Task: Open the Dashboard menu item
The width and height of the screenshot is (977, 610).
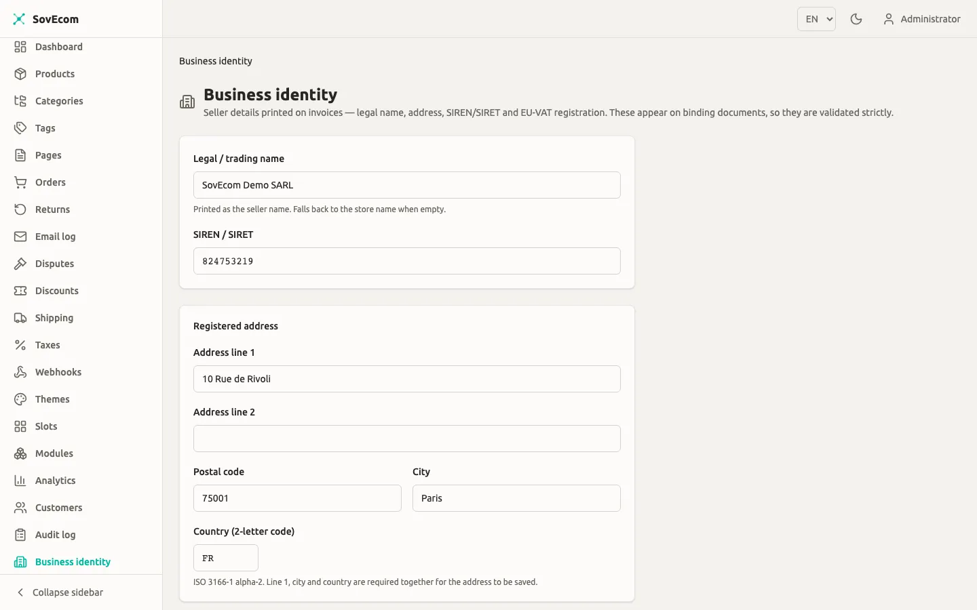Action: 81,47
